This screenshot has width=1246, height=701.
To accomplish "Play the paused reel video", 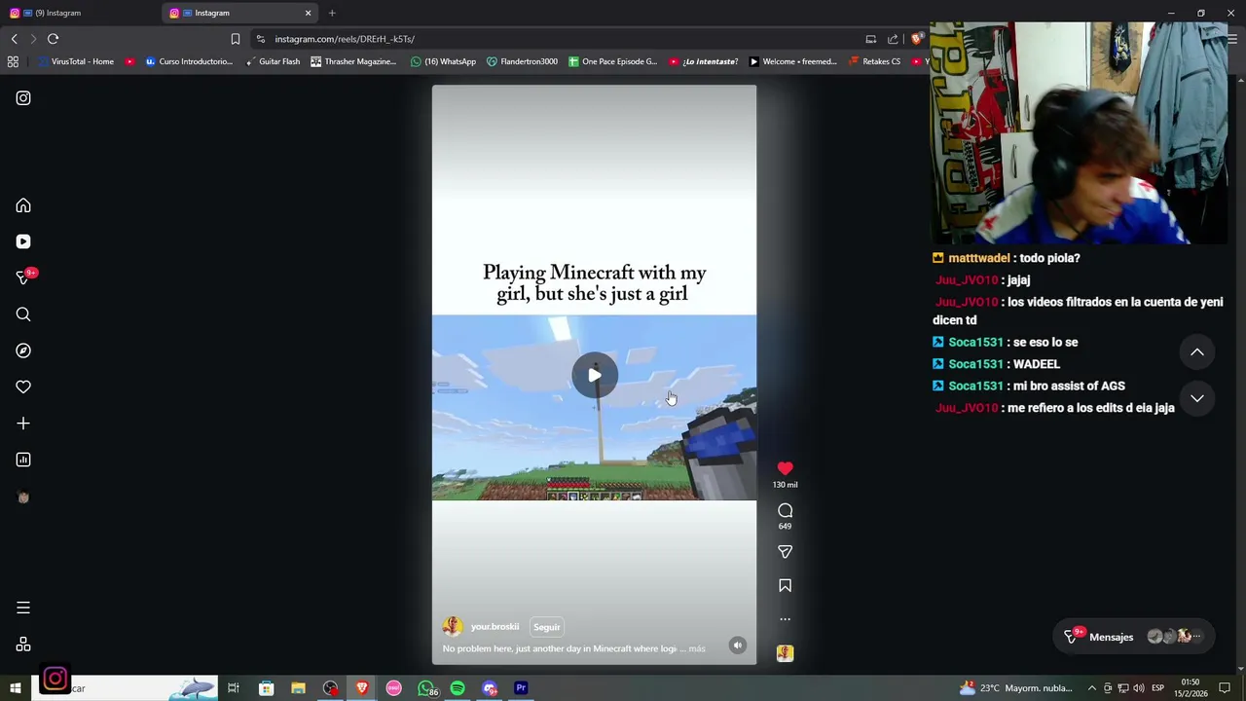I will point(594,375).
